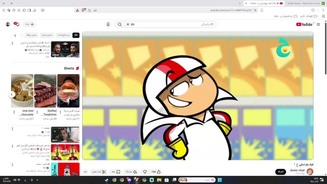Open options for the Sirb video
Image resolution: width=327 pixels, height=184 pixels.
(12, 165)
